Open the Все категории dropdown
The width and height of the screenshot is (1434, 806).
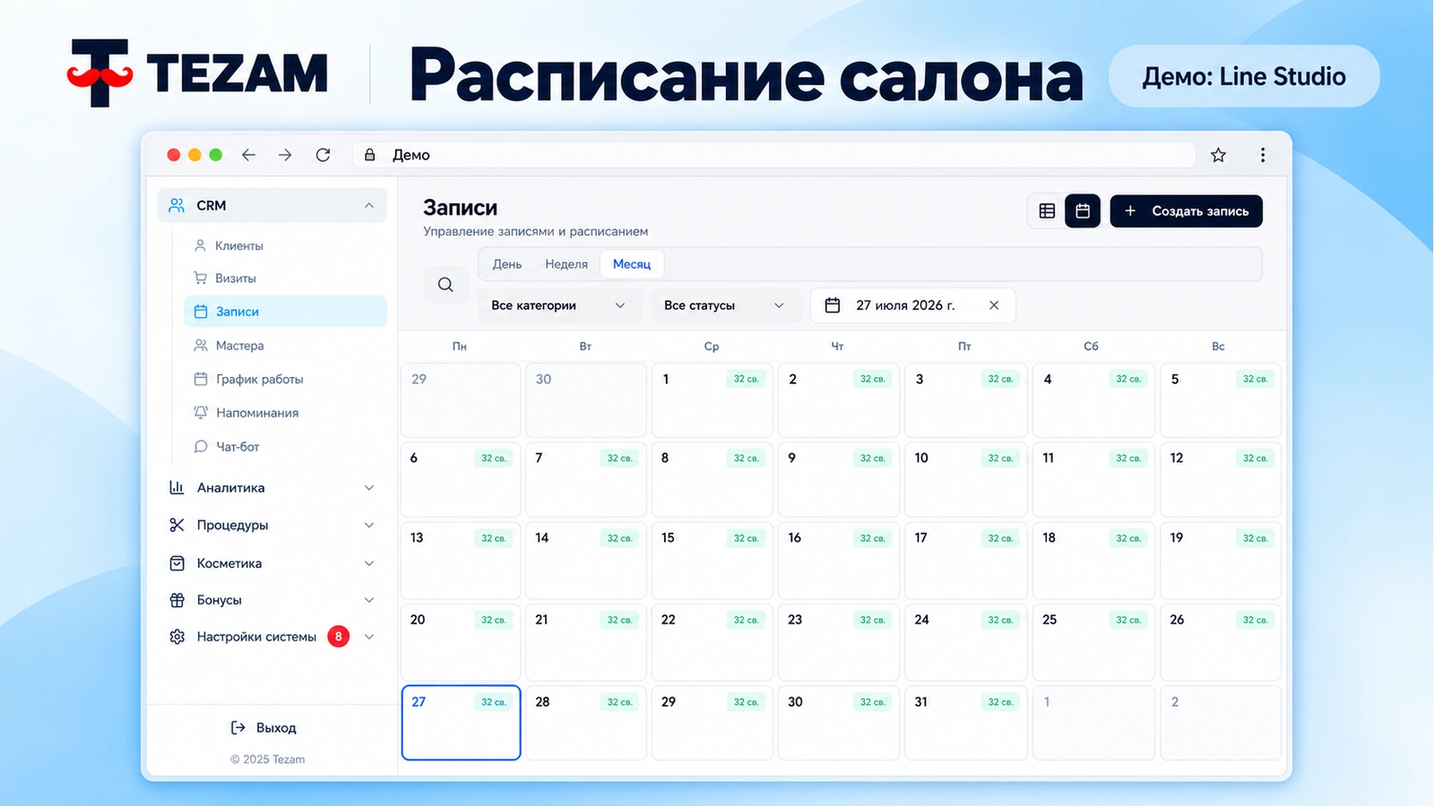point(559,305)
